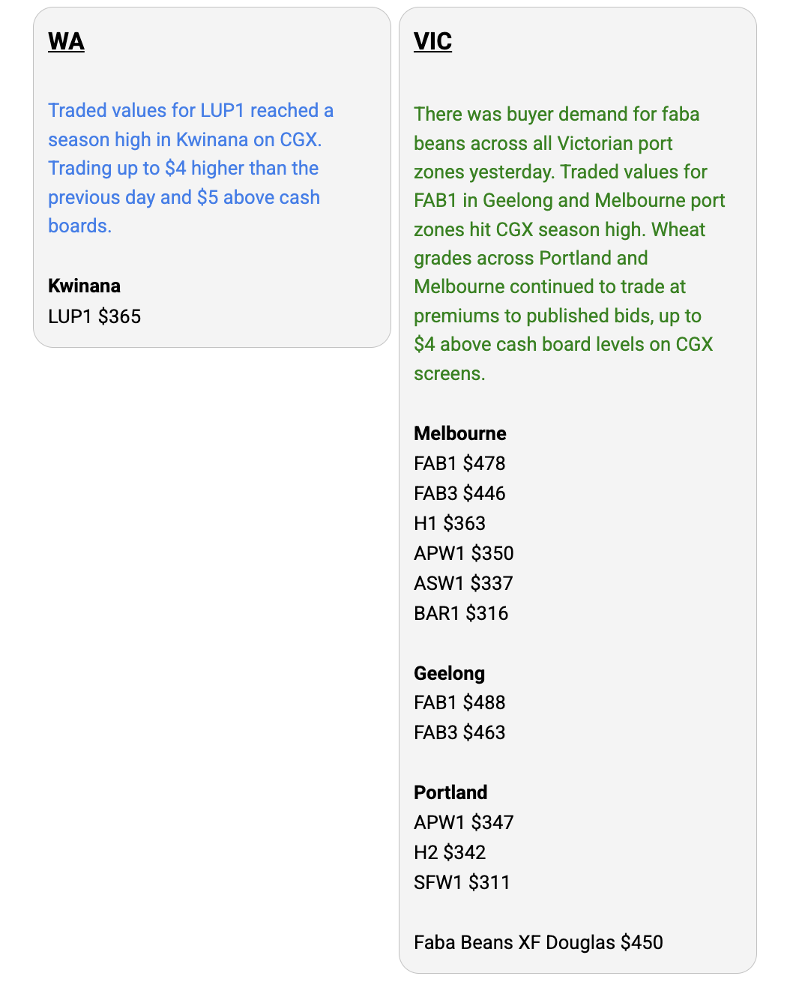
Task: Click the H2 $342 price
Action: click(450, 852)
